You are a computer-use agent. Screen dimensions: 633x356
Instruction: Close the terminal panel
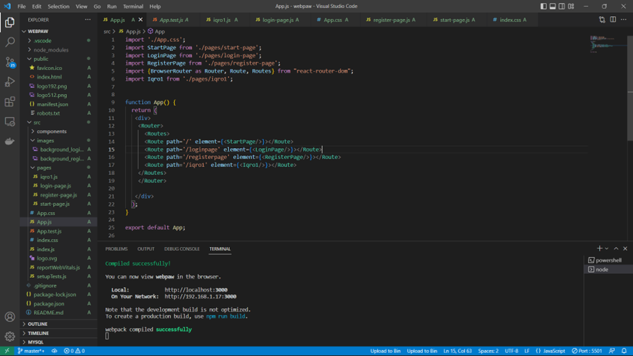625,248
